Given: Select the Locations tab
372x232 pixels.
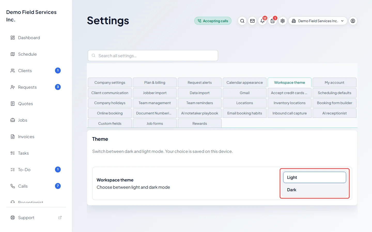Looking at the screenshot, I should 245,103.
